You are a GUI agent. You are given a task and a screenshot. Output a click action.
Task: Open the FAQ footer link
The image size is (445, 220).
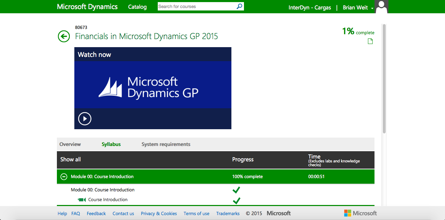point(76,214)
